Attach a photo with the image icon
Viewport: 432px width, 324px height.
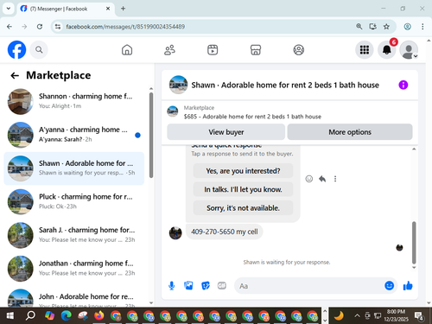[x=188, y=286]
